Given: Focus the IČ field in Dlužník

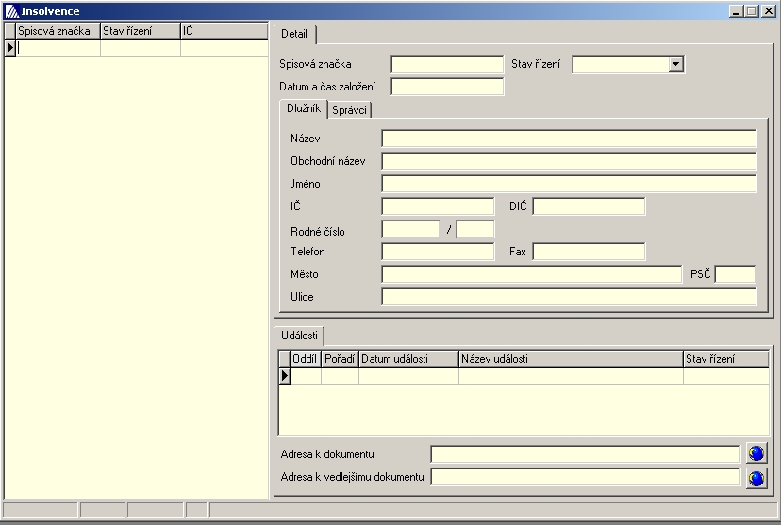Looking at the screenshot, I should tap(438, 206).
